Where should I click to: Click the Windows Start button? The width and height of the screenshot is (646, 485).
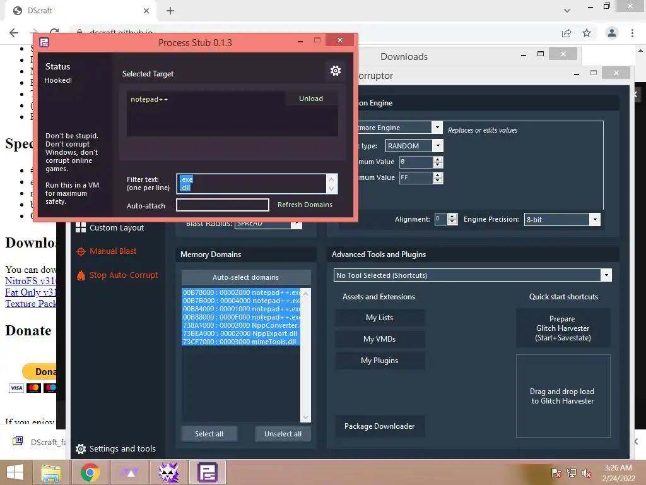tap(15, 472)
